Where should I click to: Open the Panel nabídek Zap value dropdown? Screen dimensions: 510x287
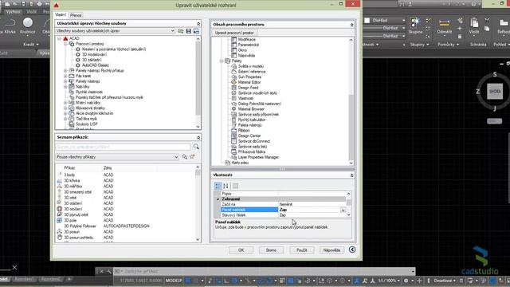click(343, 210)
